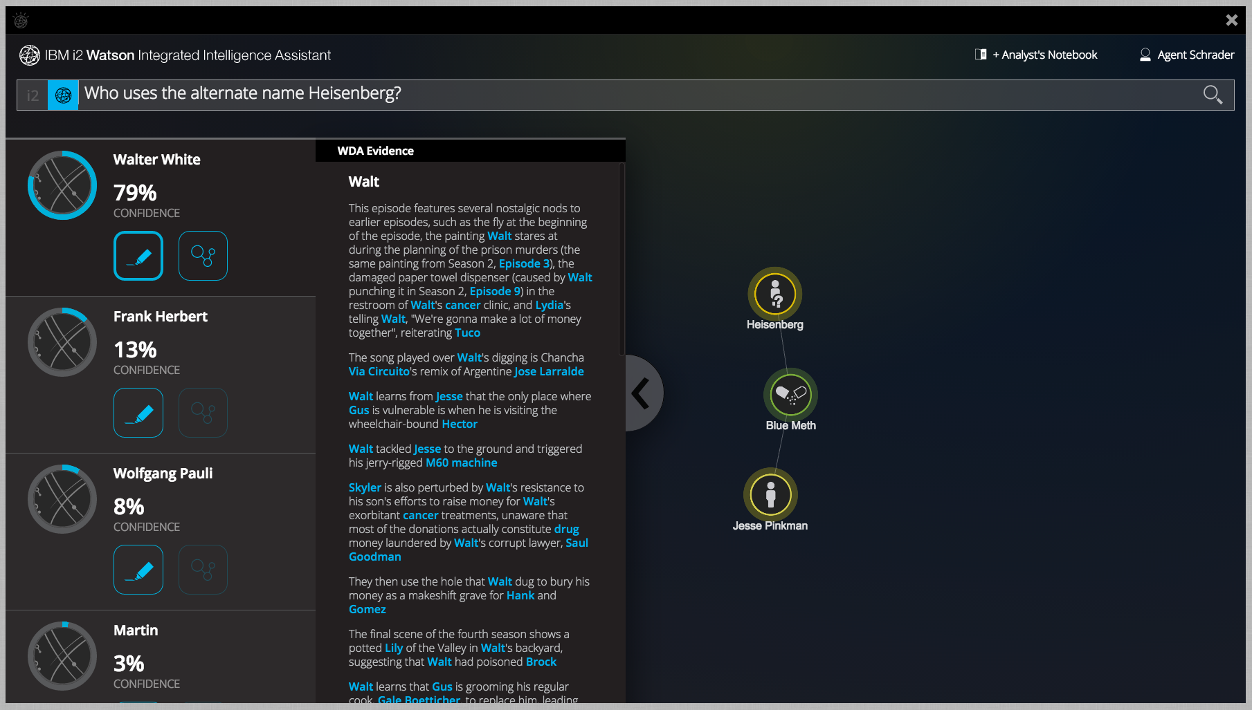Toggle evidence highlighter for Walter White
This screenshot has height=710, width=1252.
coord(138,256)
